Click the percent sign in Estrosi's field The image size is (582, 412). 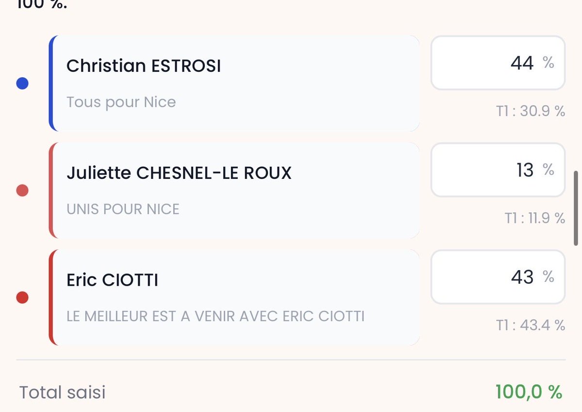[x=549, y=62]
